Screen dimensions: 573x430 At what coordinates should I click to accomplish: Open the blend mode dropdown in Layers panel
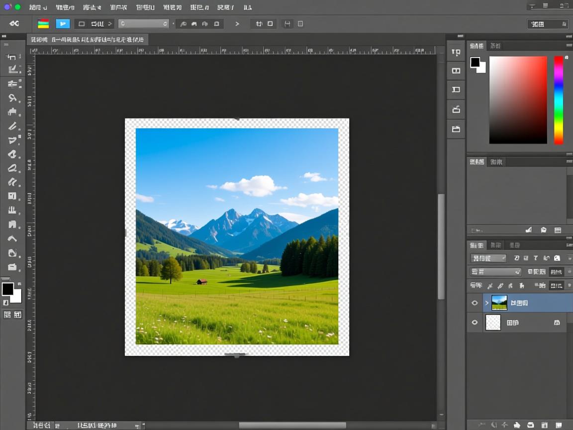click(495, 272)
